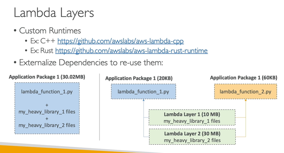This screenshot has width=284, height=153.
Task: Click the lambda_function_1.py box under the 20KB package
Action: click(x=143, y=91)
